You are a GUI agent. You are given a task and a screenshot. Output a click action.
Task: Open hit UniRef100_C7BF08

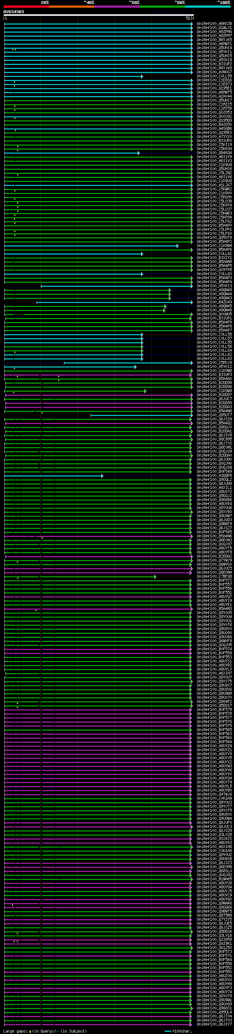coord(214,577)
